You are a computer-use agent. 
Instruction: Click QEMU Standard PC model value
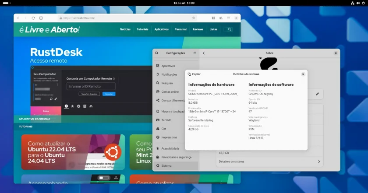(x=213, y=94)
